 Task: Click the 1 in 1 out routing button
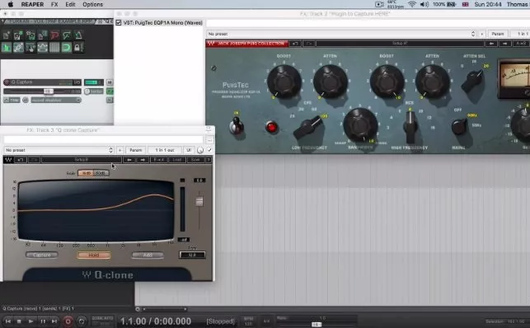click(165, 150)
